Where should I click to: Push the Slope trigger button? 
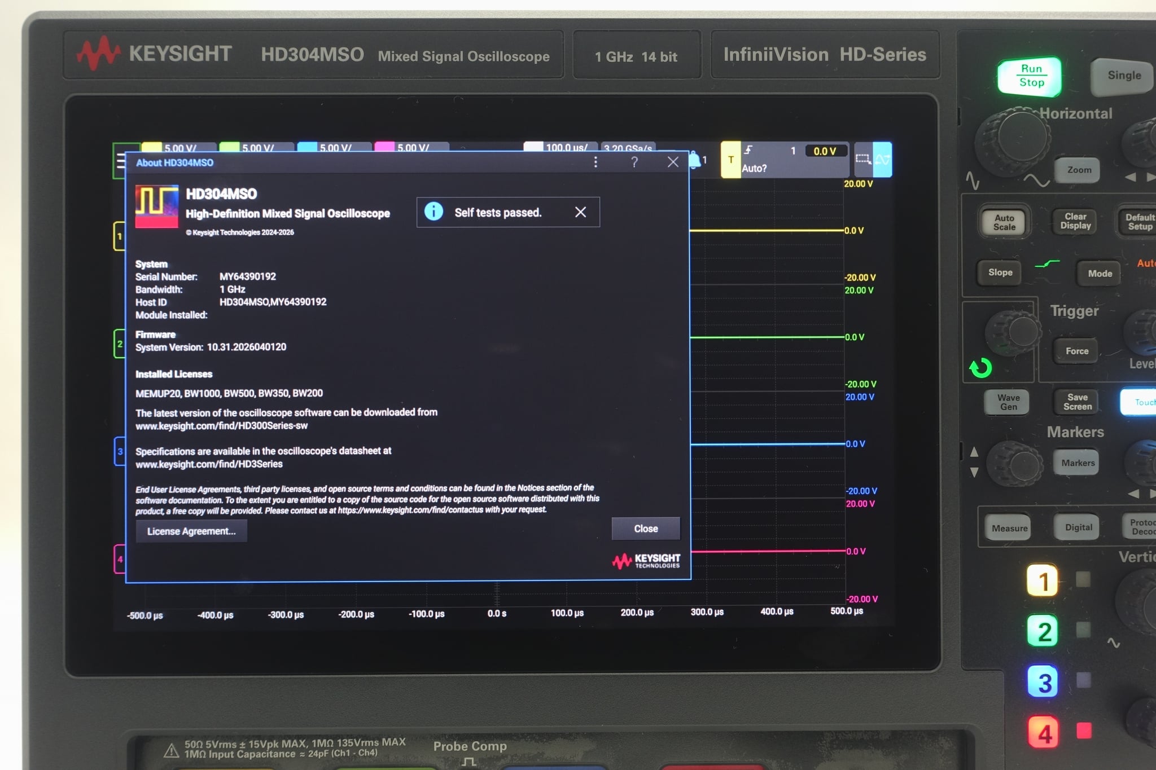[x=1000, y=272]
